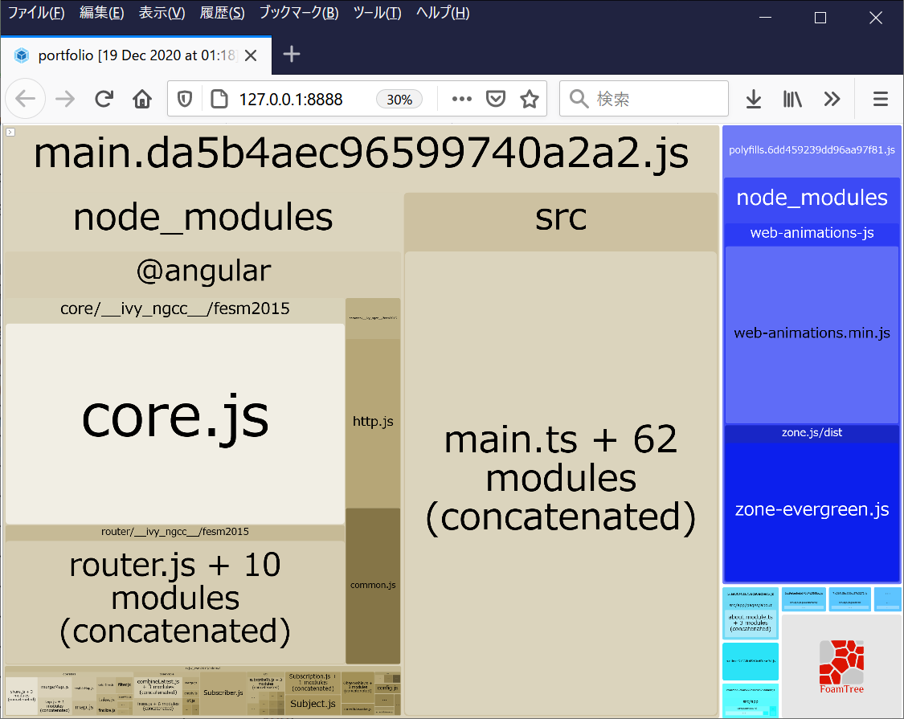Show more toolbar tools chevrons
Screen dimensions: 904x719
click(x=832, y=99)
